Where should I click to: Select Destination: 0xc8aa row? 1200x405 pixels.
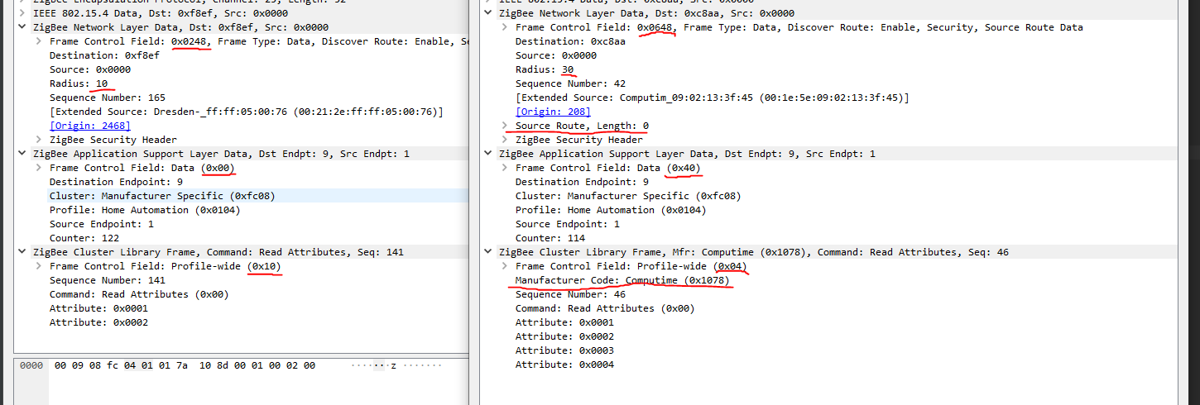click(x=570, y=41)
